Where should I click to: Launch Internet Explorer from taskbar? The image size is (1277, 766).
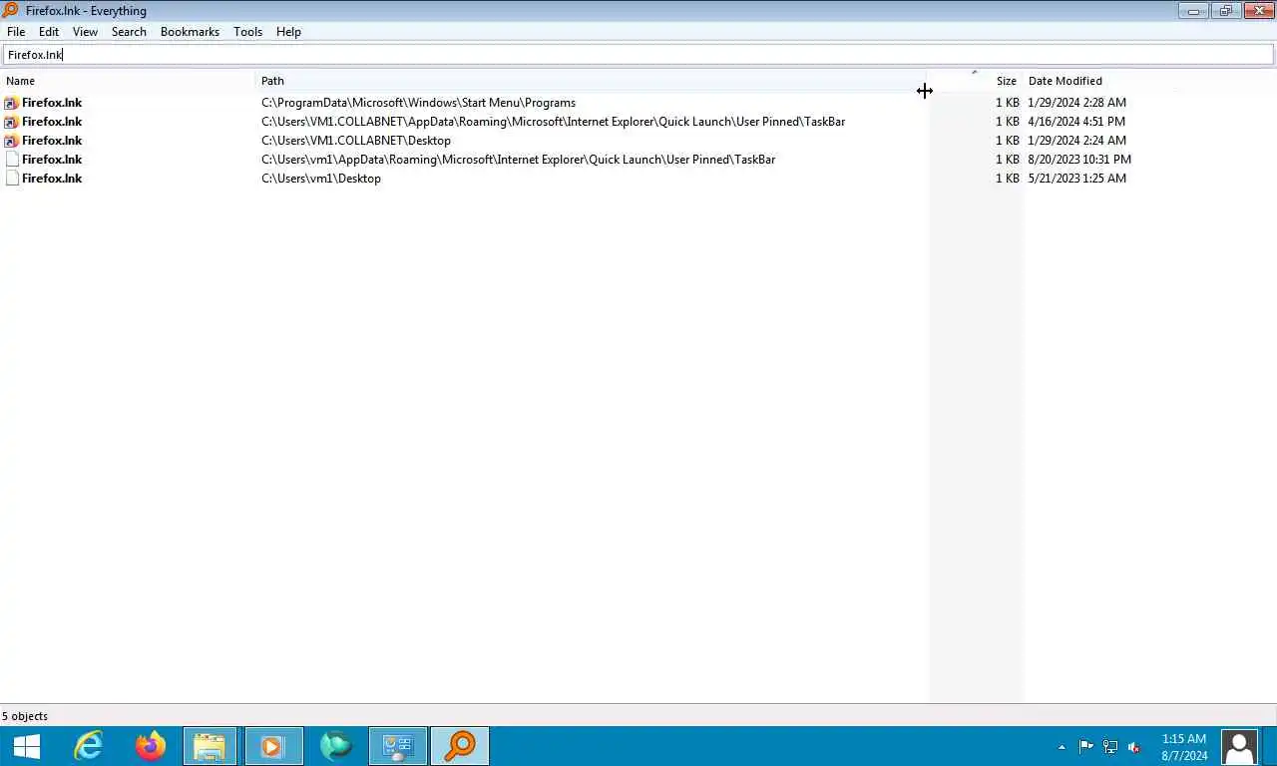tap(89, 746)
